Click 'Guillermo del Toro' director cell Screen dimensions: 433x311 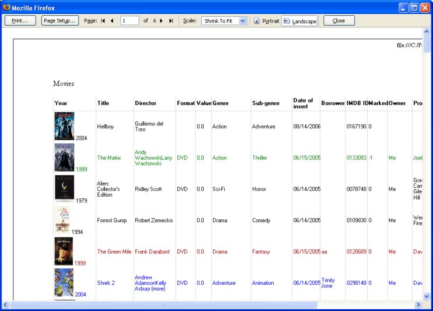point(149,126)
